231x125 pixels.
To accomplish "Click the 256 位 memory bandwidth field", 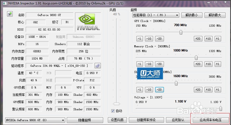I will pos(84,51).
